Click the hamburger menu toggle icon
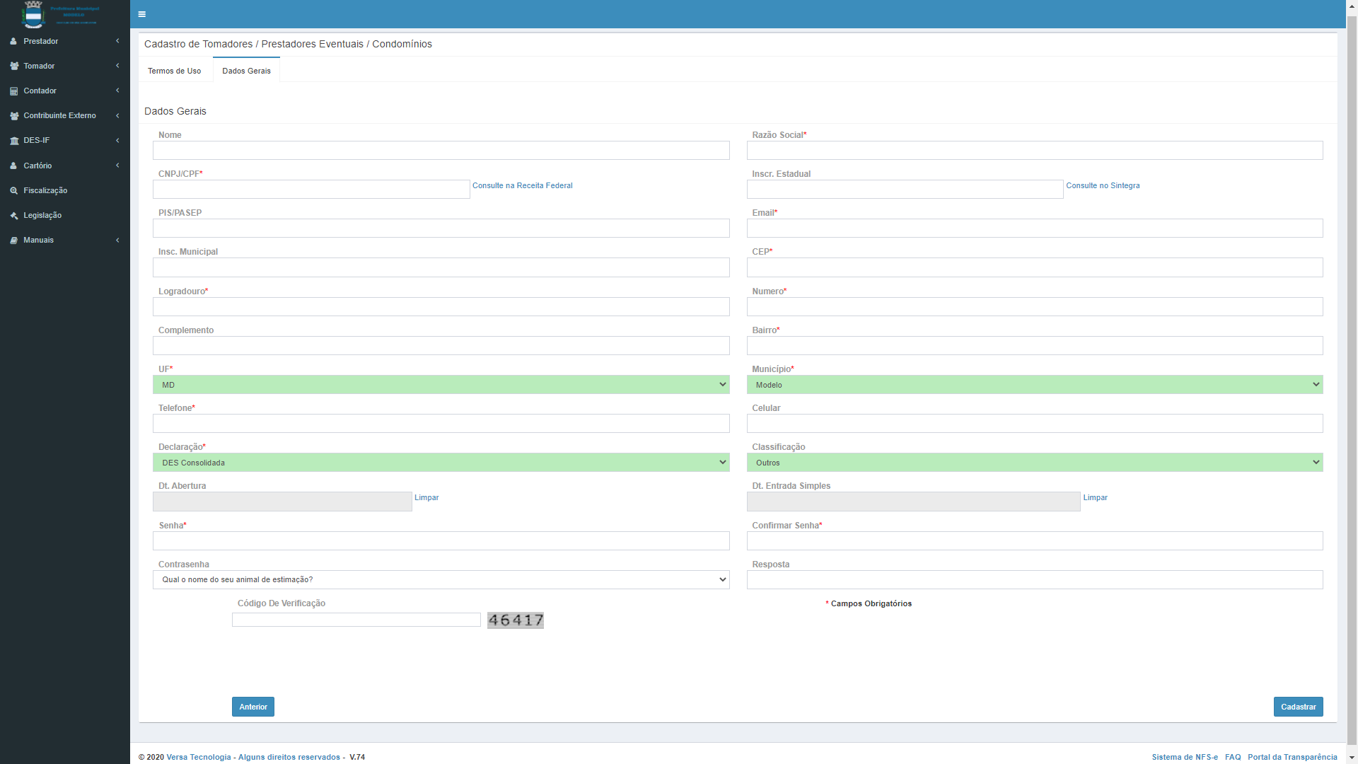The width and height of the screenshot is (1358, 764). coord(142,14)
